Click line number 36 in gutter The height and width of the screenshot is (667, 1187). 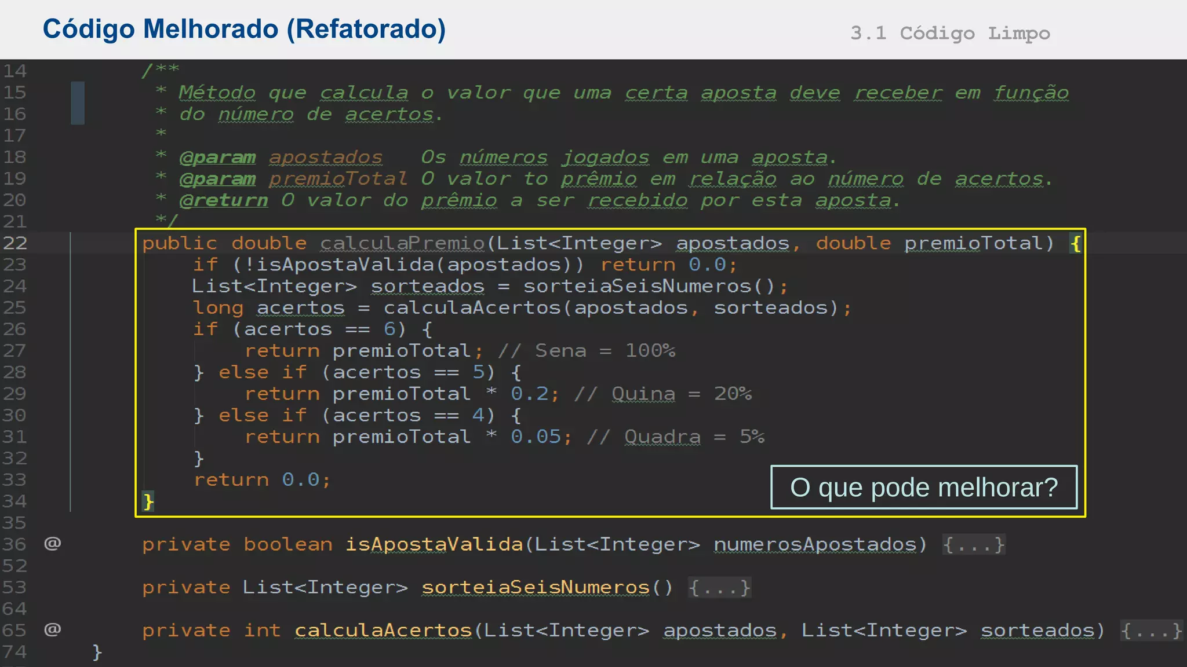15,544
